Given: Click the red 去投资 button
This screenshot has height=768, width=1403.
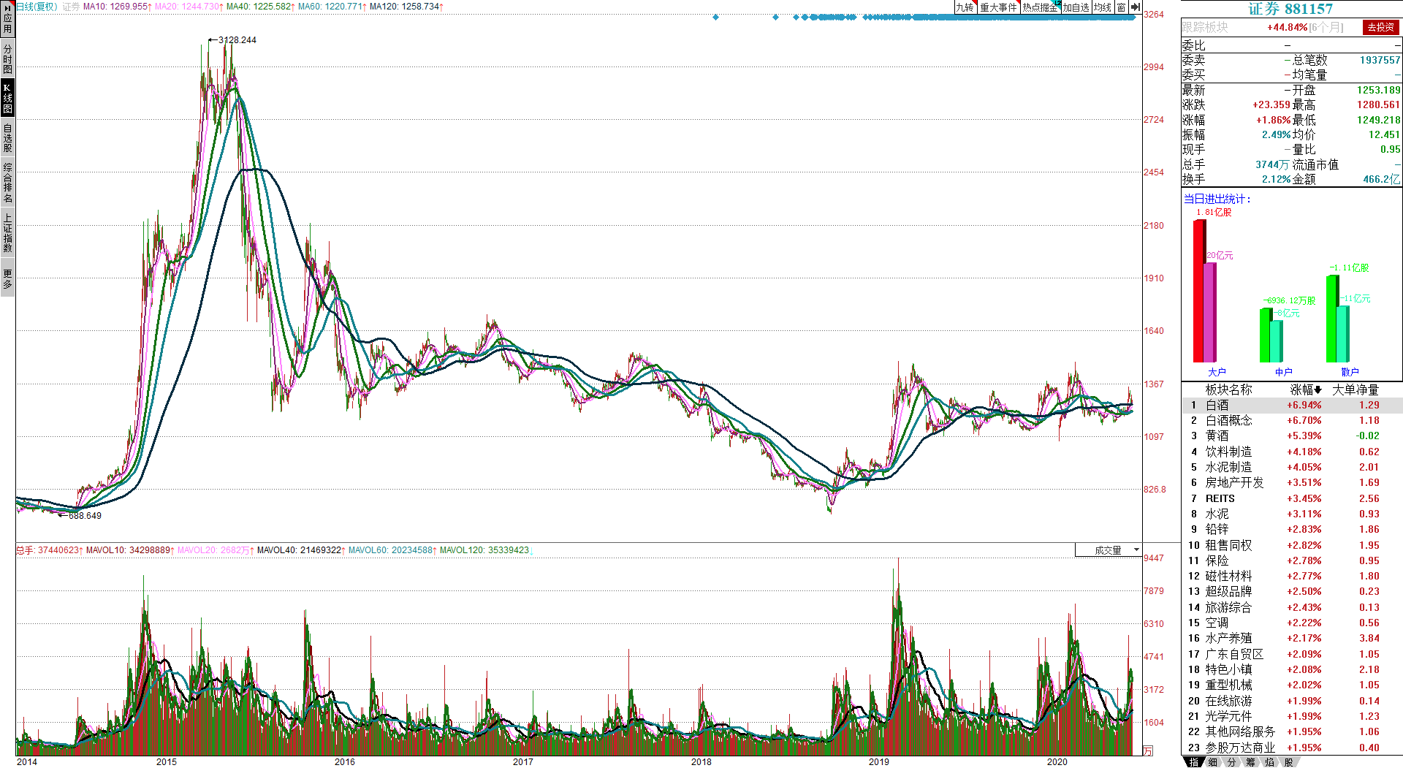Looking at the screenshot, I should click(x=1381, y=27).
